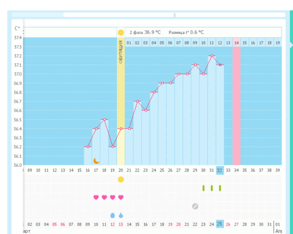Click the darker blue drop above date 13

121,215
